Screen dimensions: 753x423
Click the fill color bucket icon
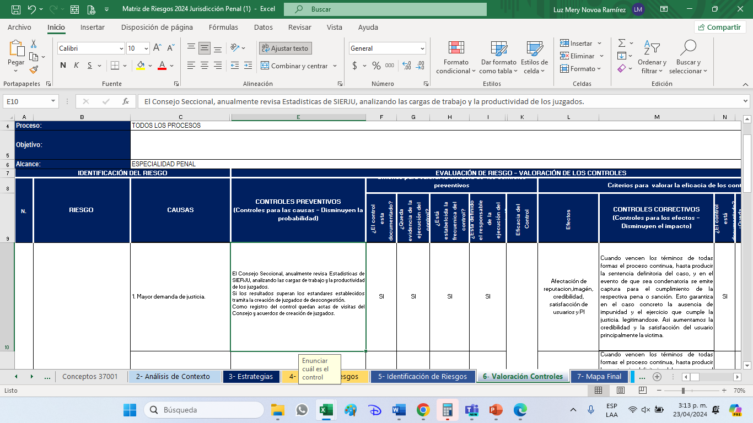pos(141,66)
